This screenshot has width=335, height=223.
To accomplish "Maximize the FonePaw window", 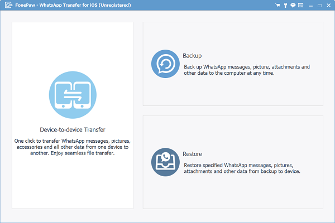I will 319,6.
